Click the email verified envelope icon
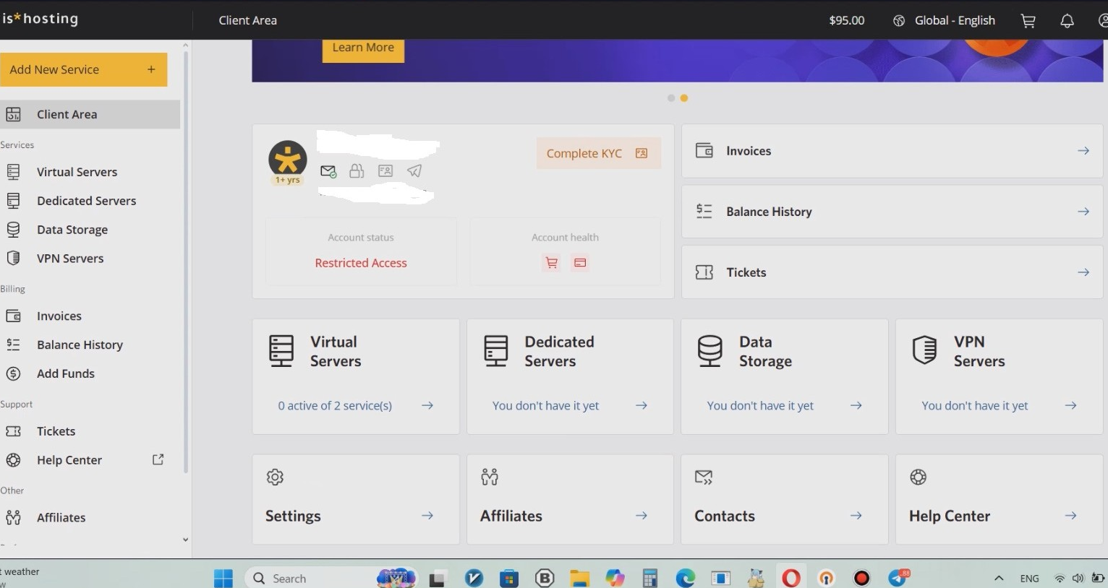 328,171
